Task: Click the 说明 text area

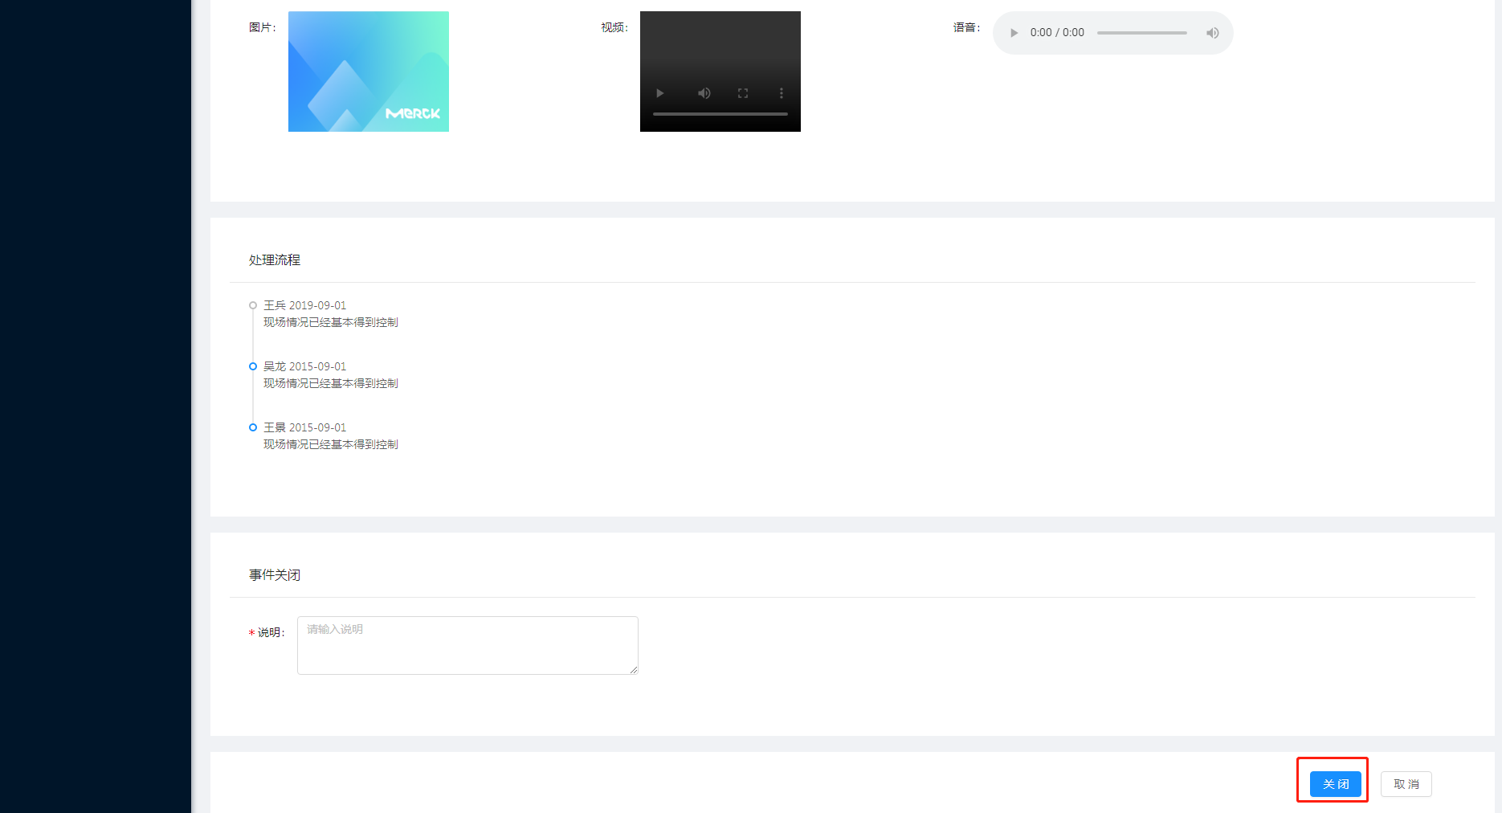Action: click(x=467, y=645)
